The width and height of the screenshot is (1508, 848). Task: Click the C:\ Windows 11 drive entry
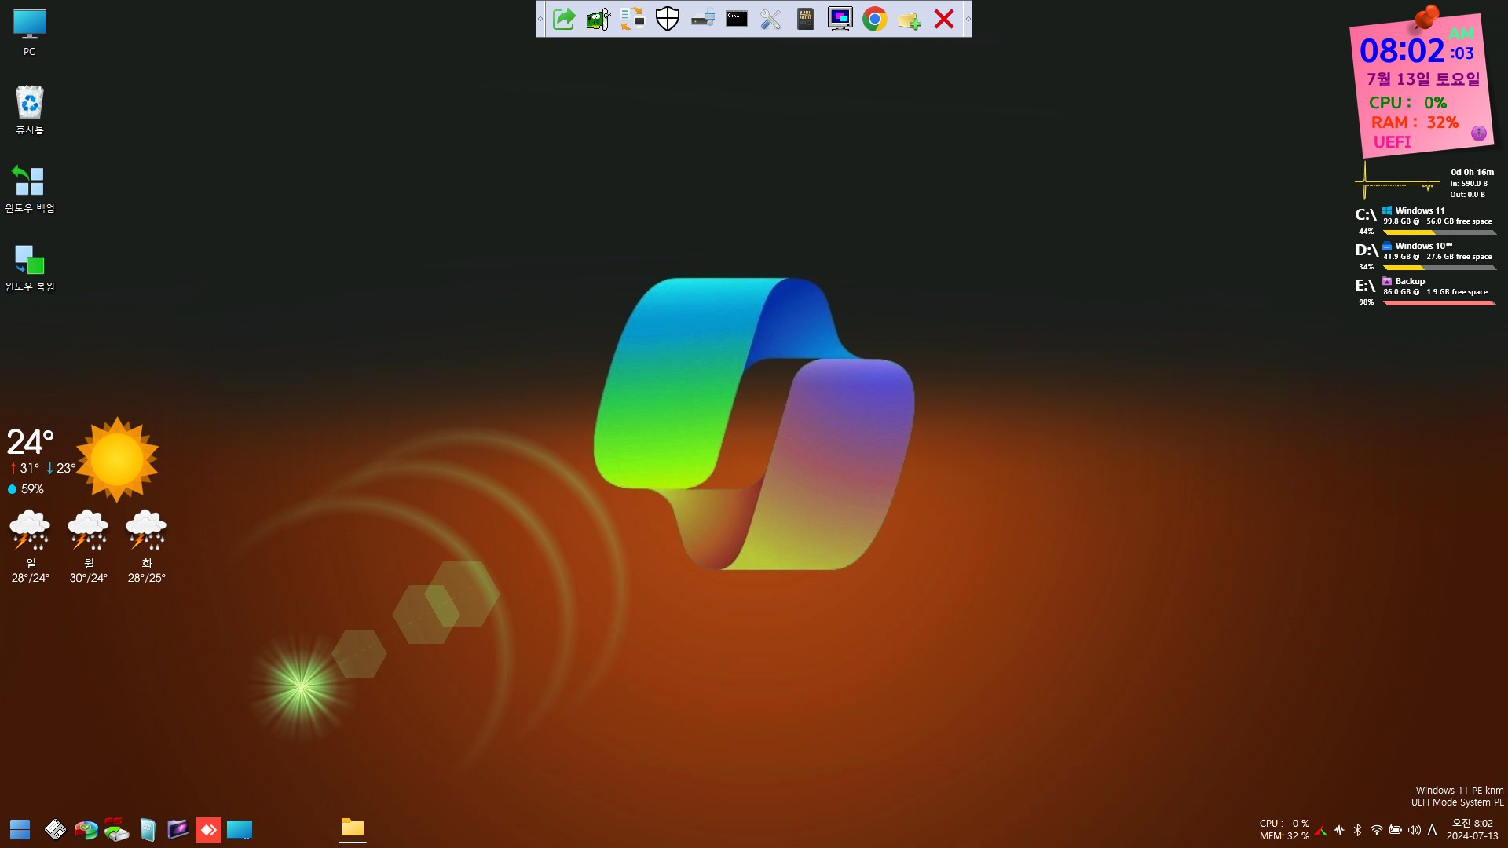point(1426,221)
